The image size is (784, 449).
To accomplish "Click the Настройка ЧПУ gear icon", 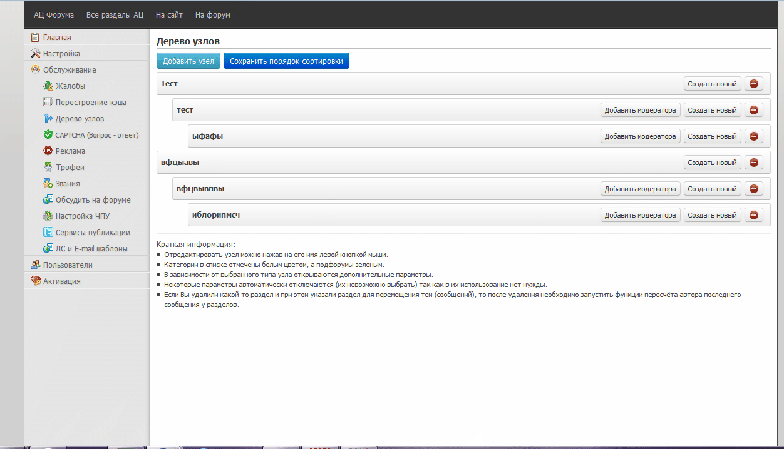I will [x=48, y=216].
